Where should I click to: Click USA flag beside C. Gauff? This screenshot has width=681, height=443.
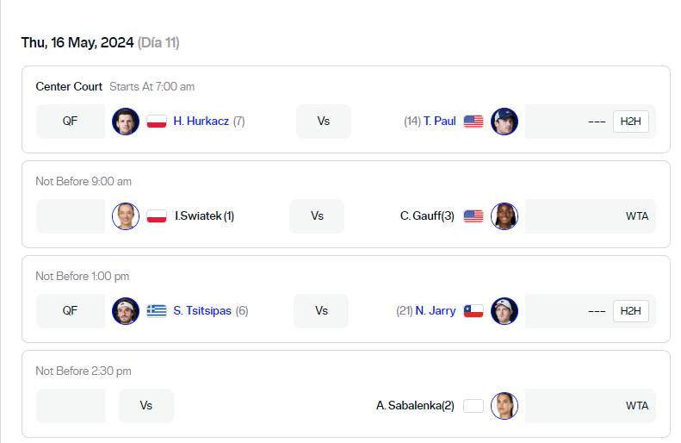(x=474, y=216)
